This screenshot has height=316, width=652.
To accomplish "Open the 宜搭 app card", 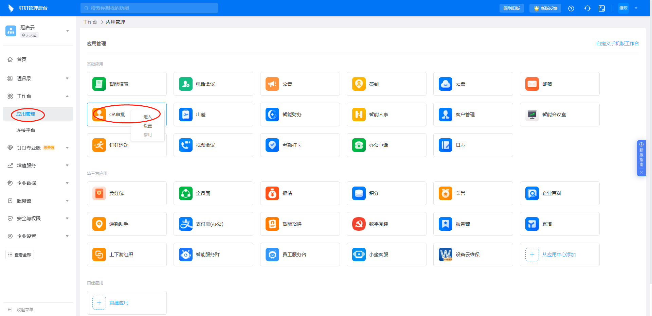I will (560, 224).
